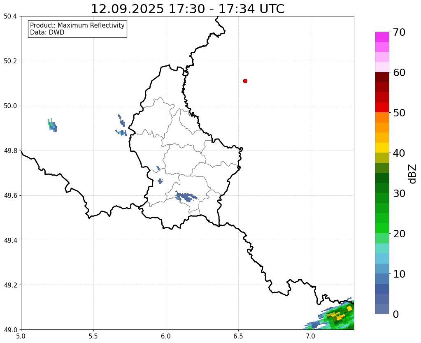Click the colorbar tick label 60
The image size is (421, 343).
pyautogui.click(x=399, y=72)
